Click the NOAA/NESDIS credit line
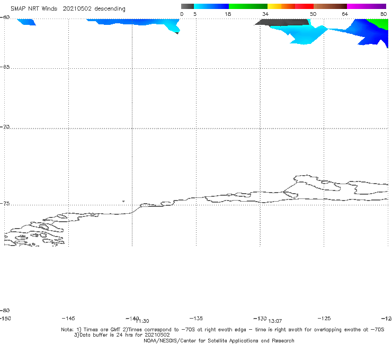 [219, 340]
